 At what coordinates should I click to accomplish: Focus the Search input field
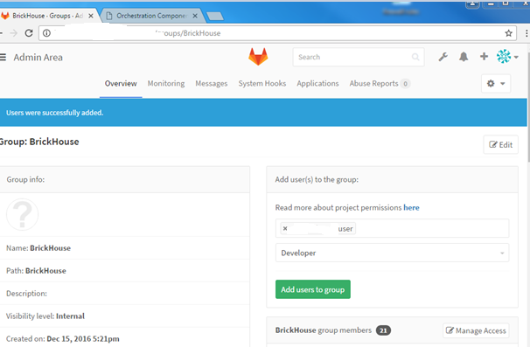(359, 57)
